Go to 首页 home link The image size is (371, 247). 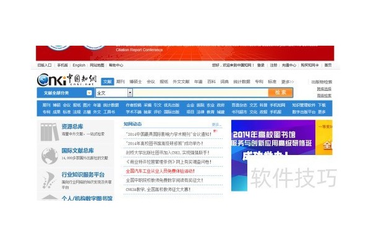328,65
